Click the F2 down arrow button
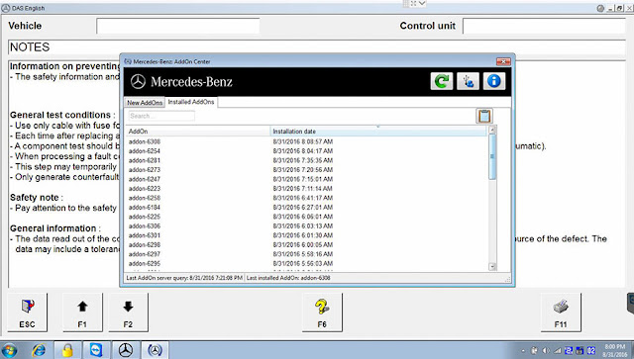Image resolution: width=634 pixels, height=359 pixels. coord(128,313)
